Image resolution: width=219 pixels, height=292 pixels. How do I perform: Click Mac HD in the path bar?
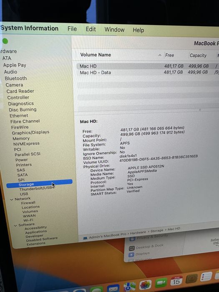[174, 229]
